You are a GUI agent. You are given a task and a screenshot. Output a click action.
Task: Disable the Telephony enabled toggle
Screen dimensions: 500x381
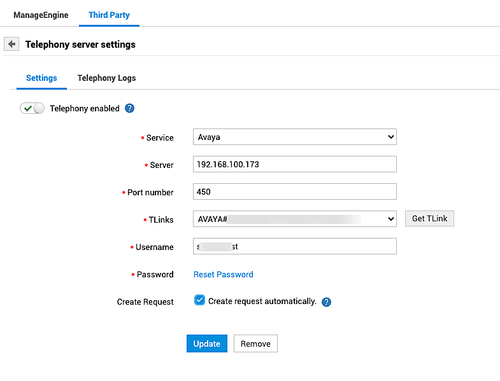point(32,108)
